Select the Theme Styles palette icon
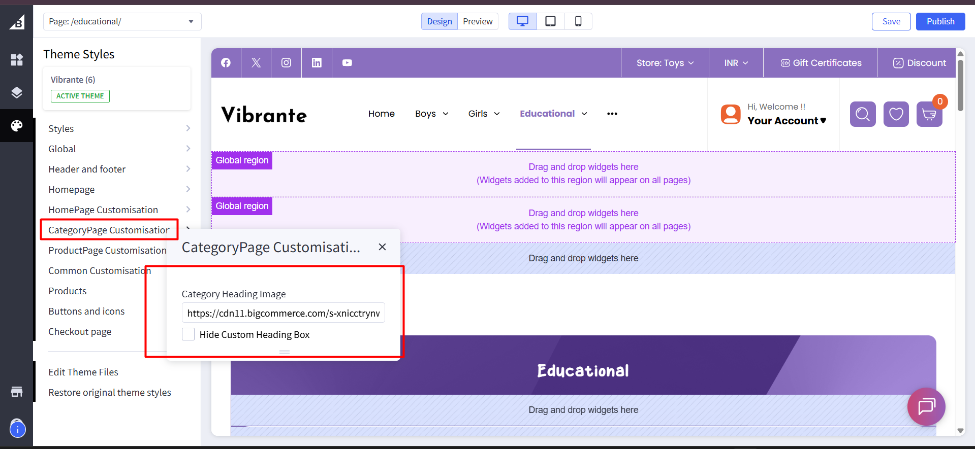 [17, 125]
